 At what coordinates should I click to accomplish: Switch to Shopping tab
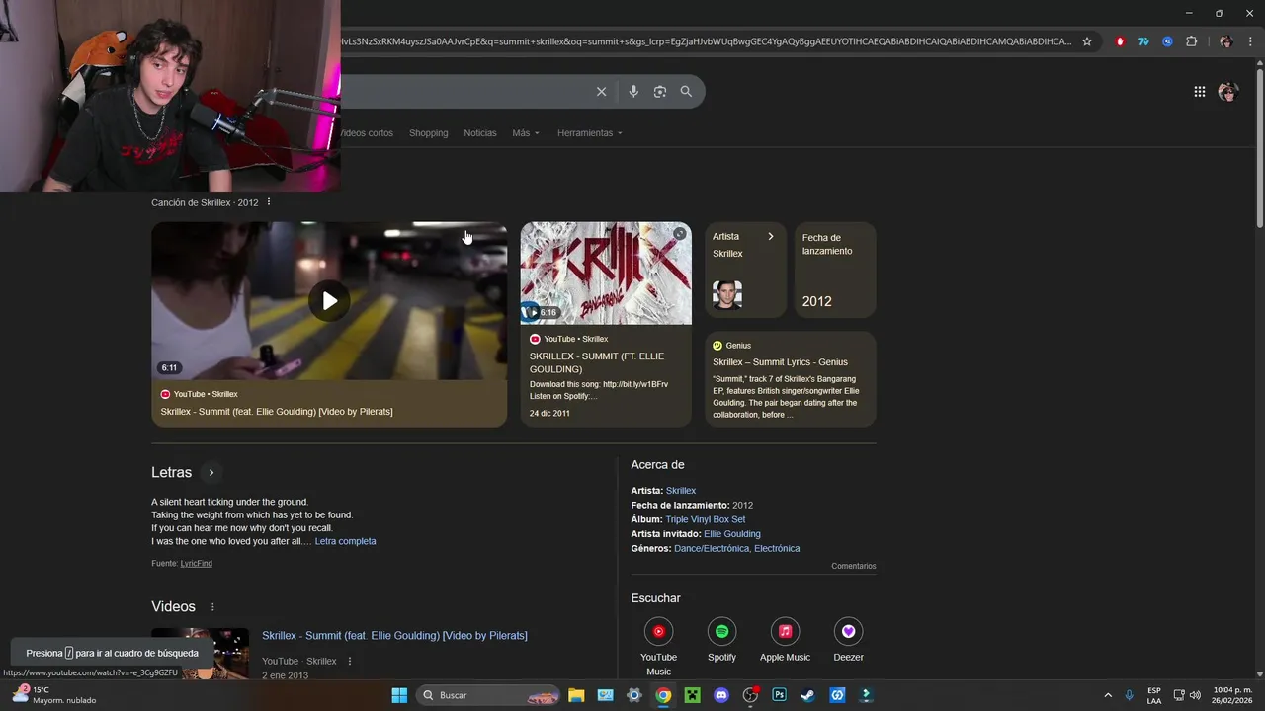pyautogui.click(x=428, y=133)
